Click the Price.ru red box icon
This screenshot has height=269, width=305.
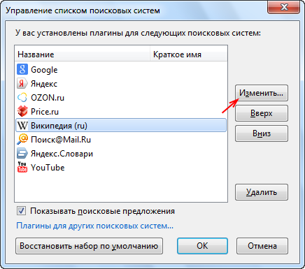click(22, 111)
